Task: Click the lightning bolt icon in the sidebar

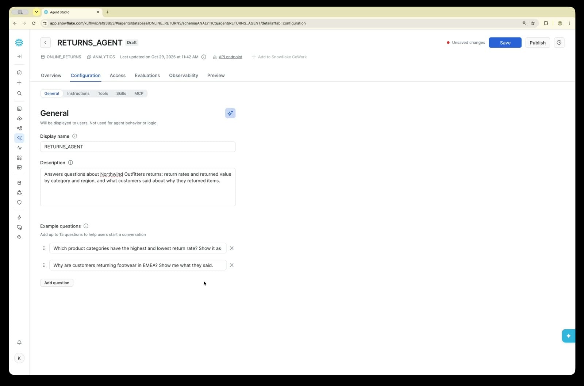Action: click(x=19, y=218)
